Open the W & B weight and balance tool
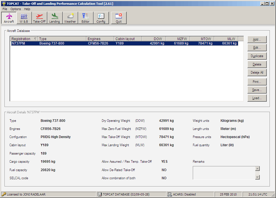This screenshot has width=276, height=198. click(x=24, y=18)
